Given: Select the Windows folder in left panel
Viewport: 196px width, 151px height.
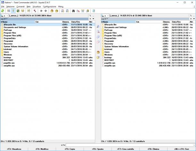Looking at the screenshot, I should coord(8,55).
